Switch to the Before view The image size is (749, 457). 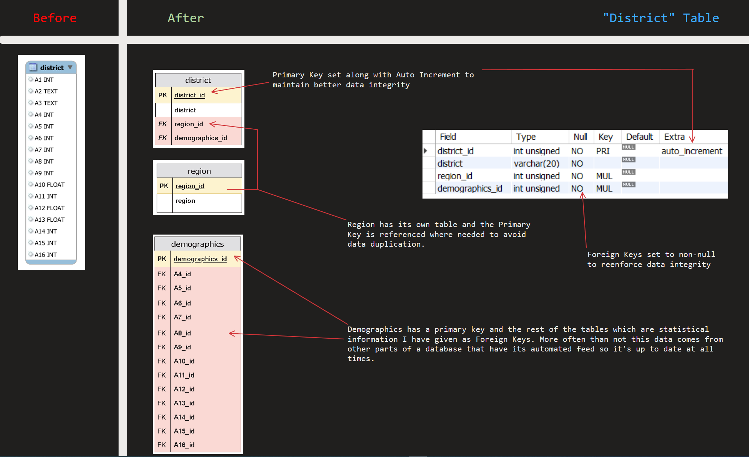click(x=54, y=17)
